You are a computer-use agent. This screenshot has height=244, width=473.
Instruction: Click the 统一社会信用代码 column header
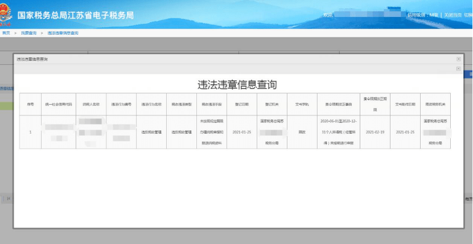59,104
